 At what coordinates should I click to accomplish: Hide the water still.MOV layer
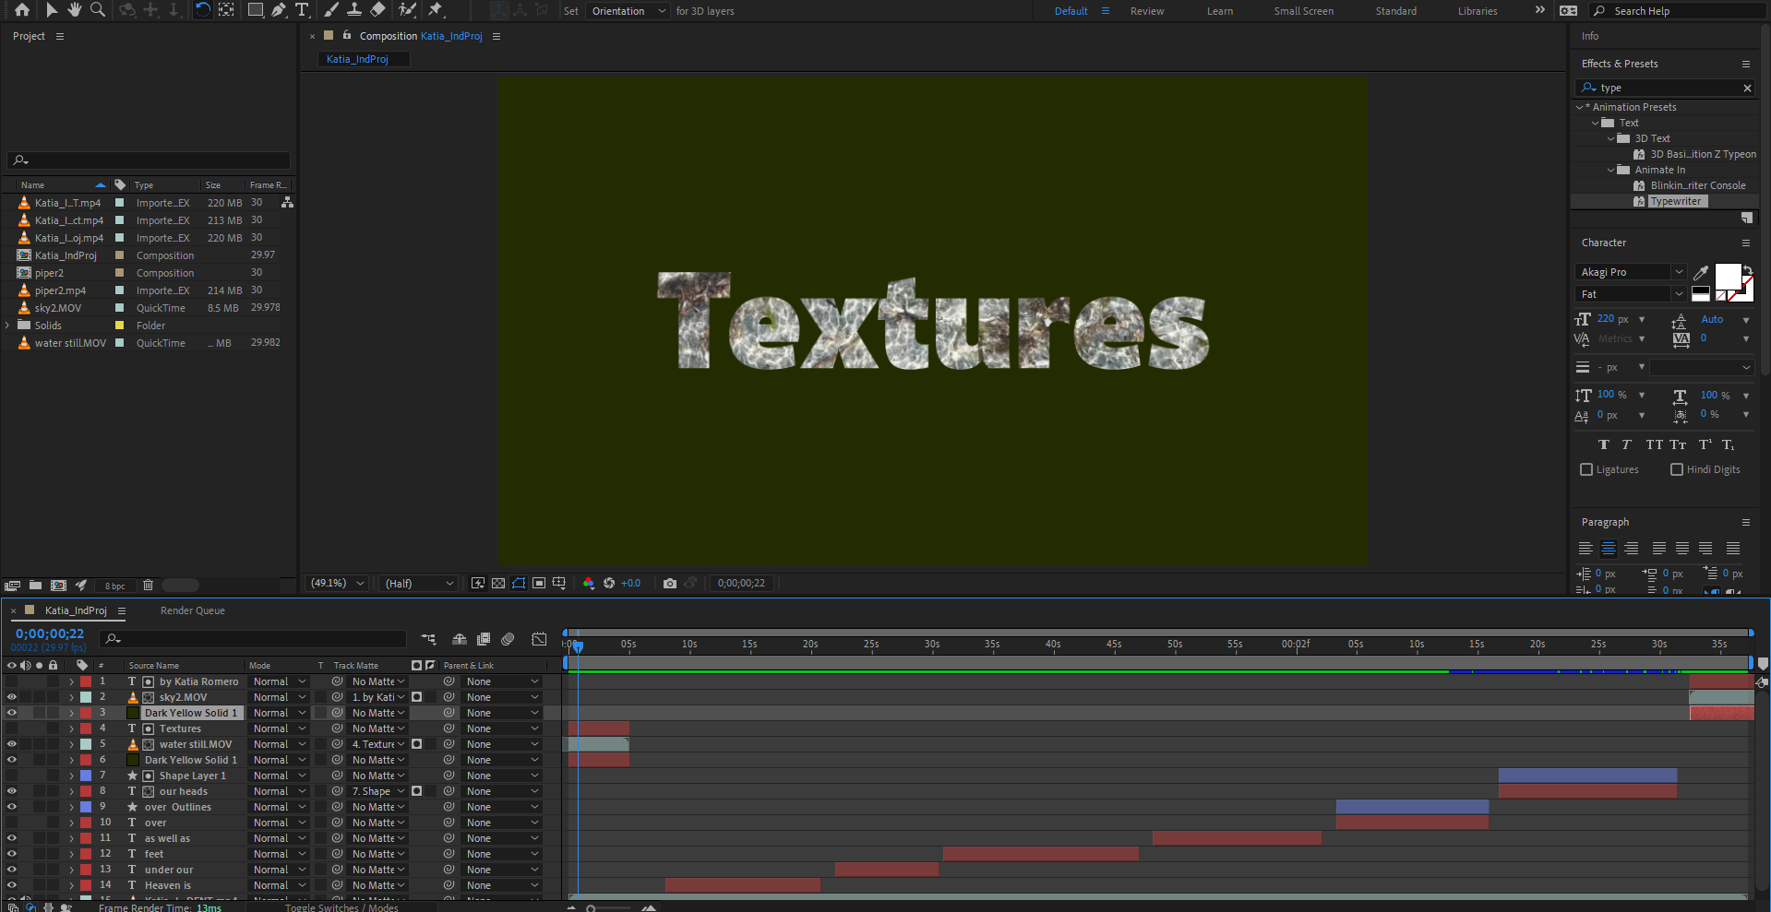point(12,744)
